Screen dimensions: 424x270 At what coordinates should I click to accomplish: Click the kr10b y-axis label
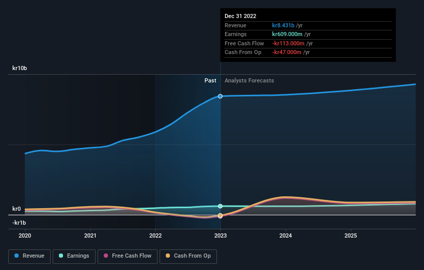click(20, 68)
